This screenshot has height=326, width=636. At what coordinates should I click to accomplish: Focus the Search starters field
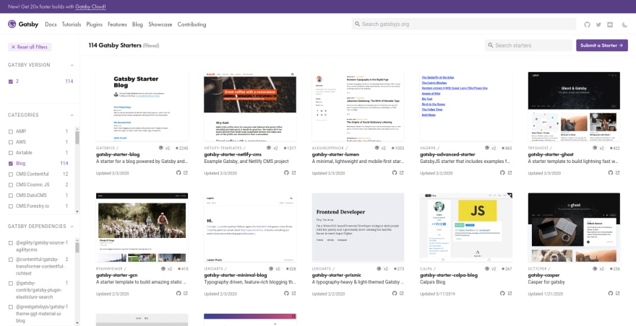[528, 45]
